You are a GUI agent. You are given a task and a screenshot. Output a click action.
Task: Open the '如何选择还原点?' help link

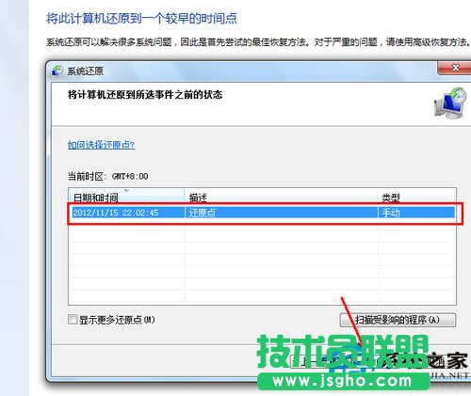pos(101,145)
